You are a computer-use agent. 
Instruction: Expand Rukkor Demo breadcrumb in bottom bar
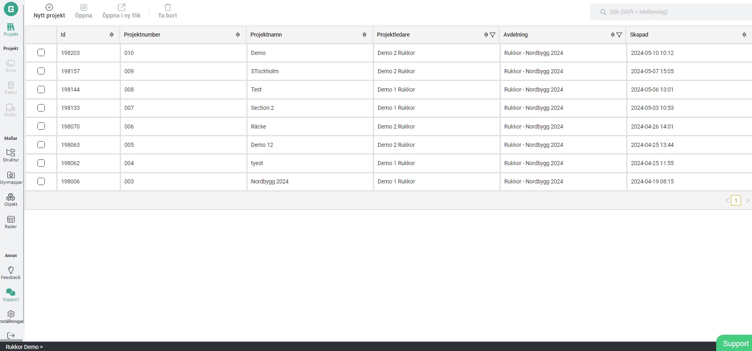click(24, 347)
